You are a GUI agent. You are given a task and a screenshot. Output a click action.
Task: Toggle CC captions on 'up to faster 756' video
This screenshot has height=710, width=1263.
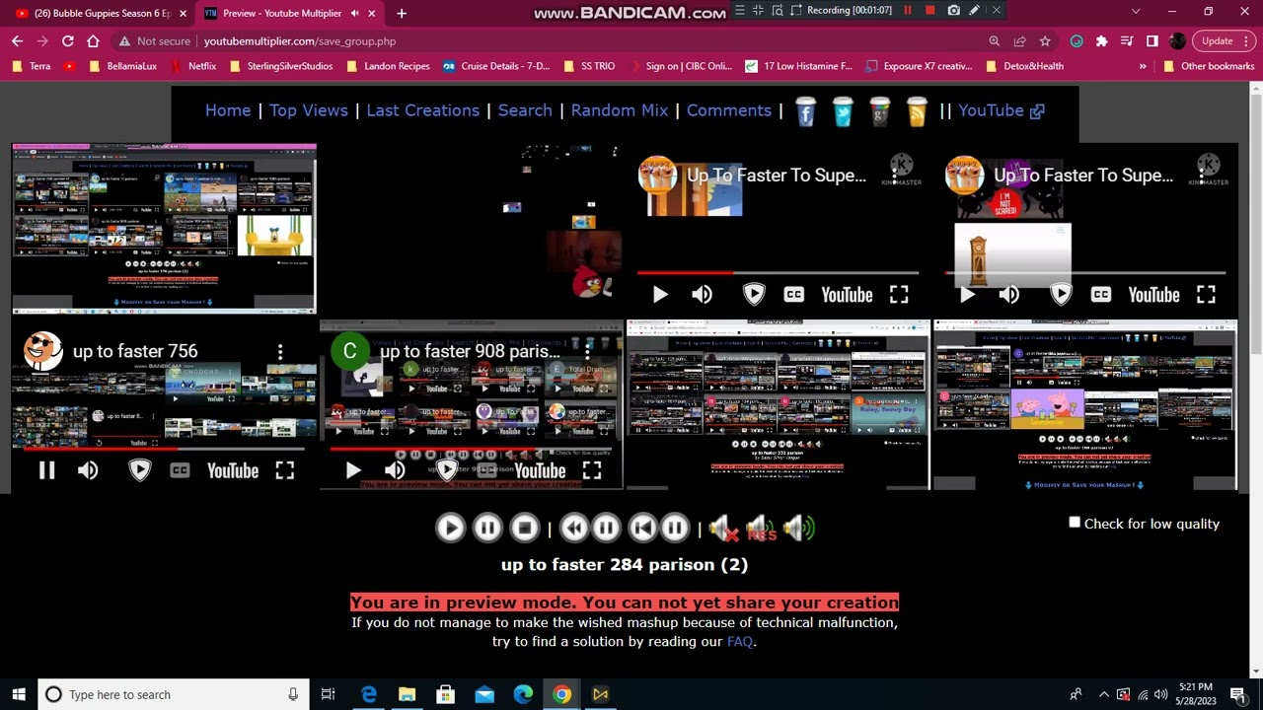[x=180, y=470]
